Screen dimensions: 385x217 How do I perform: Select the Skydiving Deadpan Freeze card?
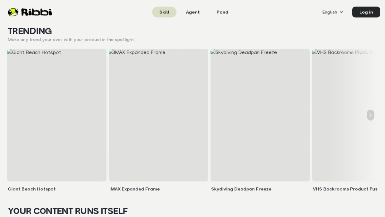pos(260,115)
